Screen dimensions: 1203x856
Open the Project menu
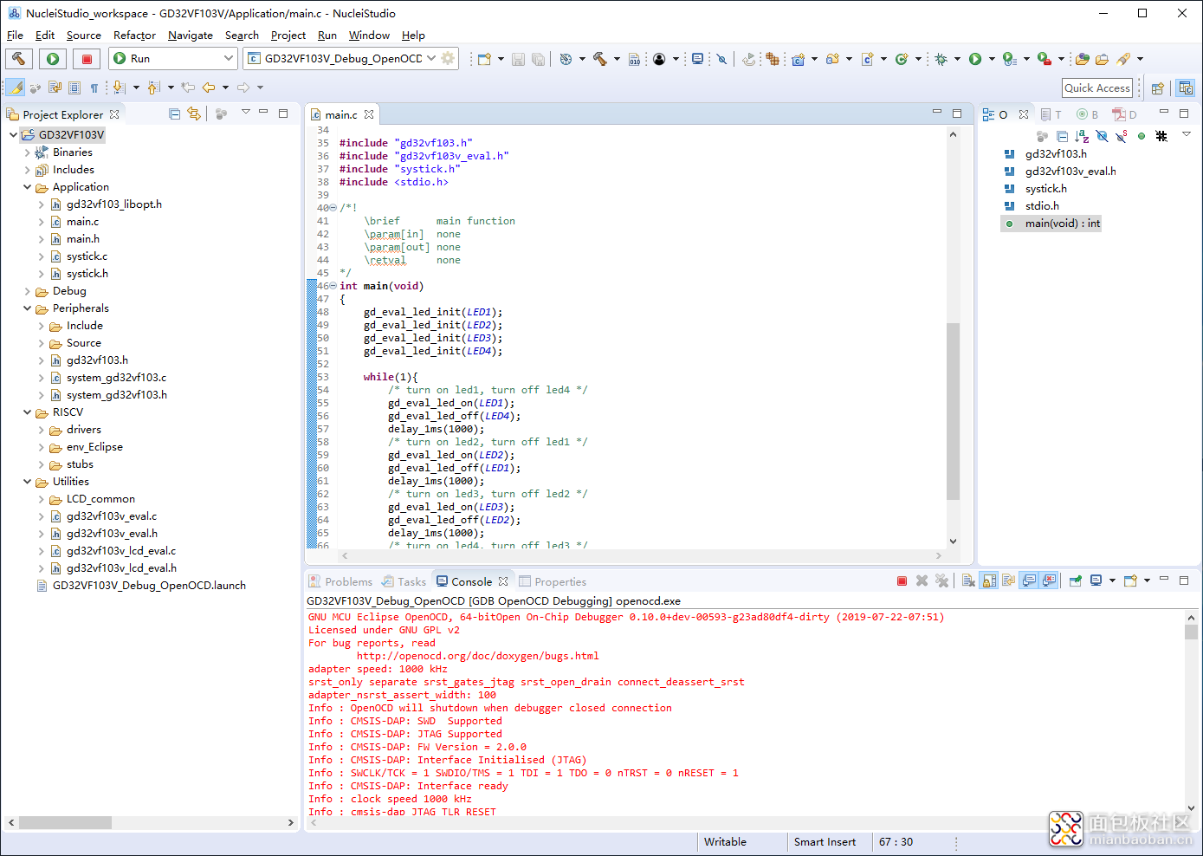coord(288,36)
